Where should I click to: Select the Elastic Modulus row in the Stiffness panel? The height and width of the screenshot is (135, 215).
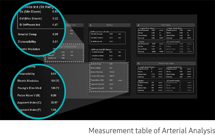pyautogui.click(x=103, y=72)
